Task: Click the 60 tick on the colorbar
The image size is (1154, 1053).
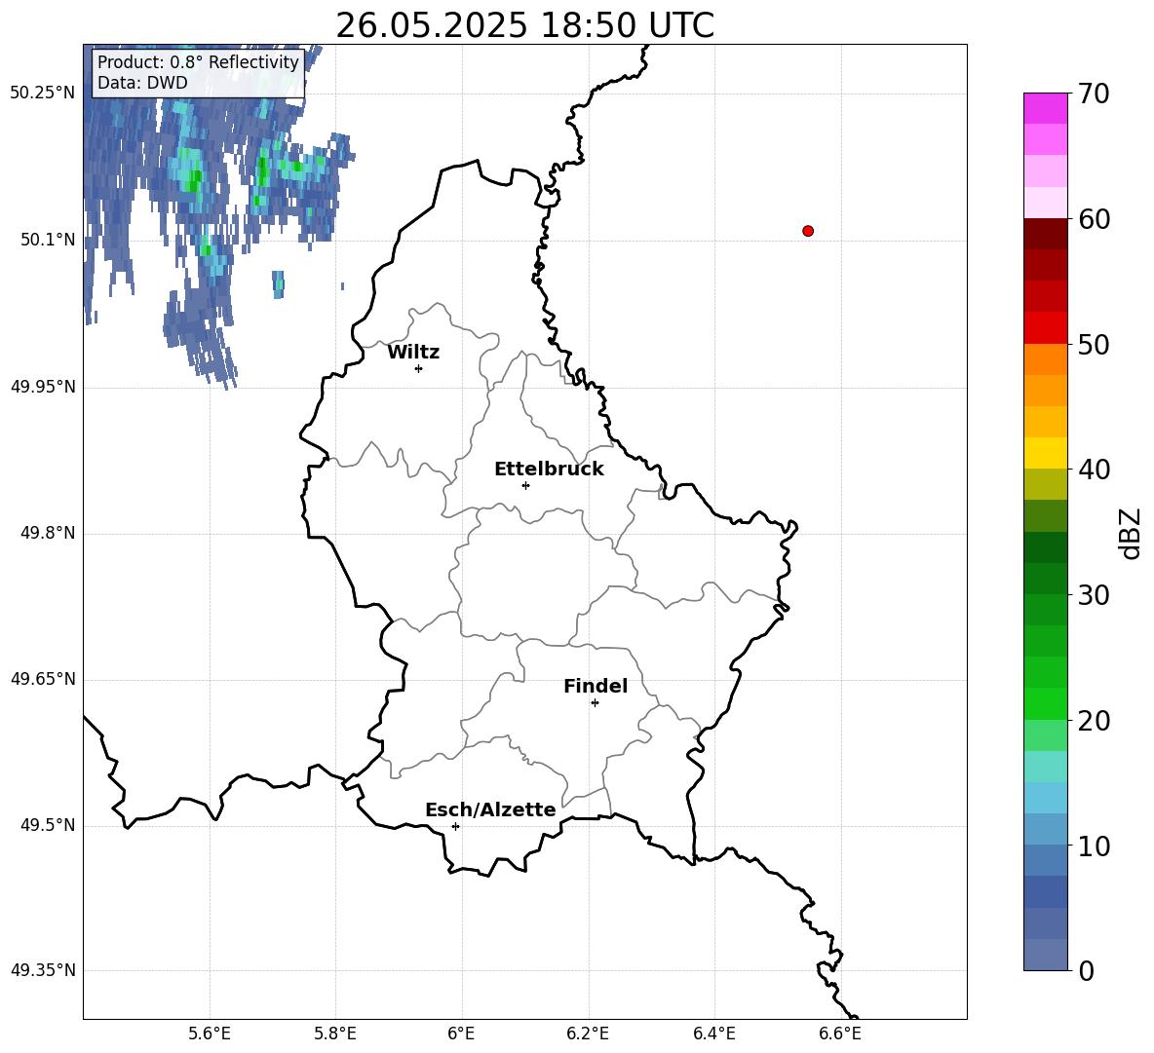Action: (1094, 219)
